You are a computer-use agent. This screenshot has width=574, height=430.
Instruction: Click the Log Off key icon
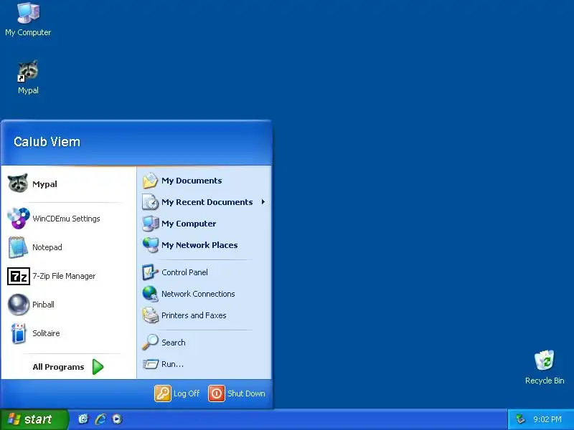(163, 393)
